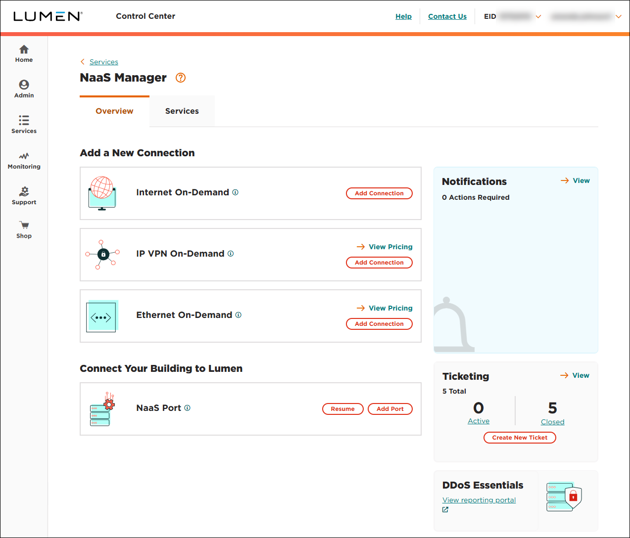Expand the EID dropdown
This screenshot has height=538, width=630.
(538, 16)
